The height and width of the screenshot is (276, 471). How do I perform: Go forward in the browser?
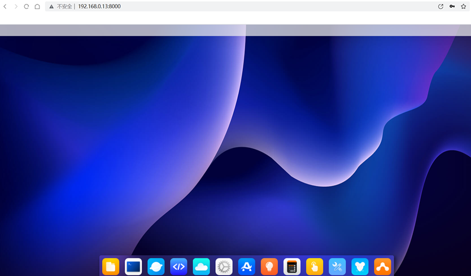click(x=16, y=6)
